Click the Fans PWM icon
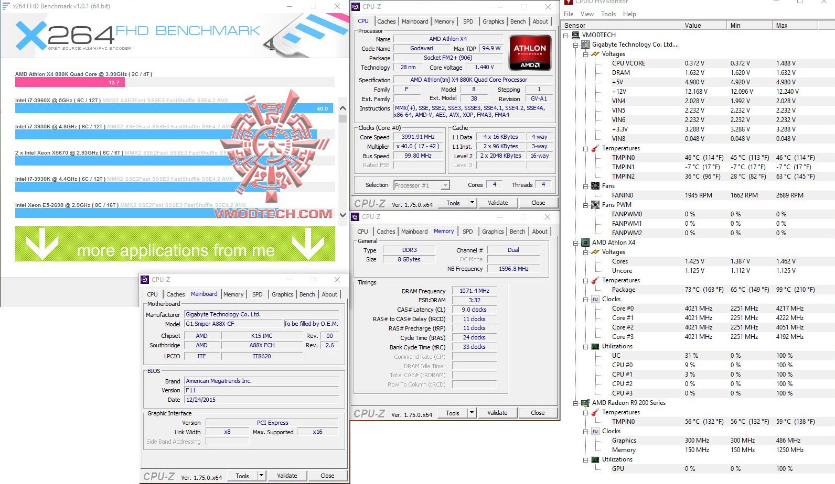This screenshot has width=835, height=484. tap(595, 205)
